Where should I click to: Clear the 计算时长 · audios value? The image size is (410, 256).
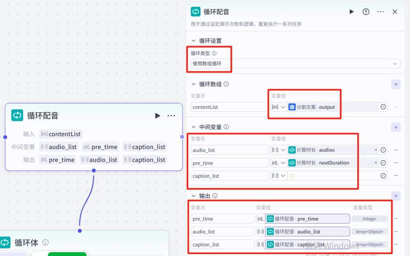[x=376, y=150]
